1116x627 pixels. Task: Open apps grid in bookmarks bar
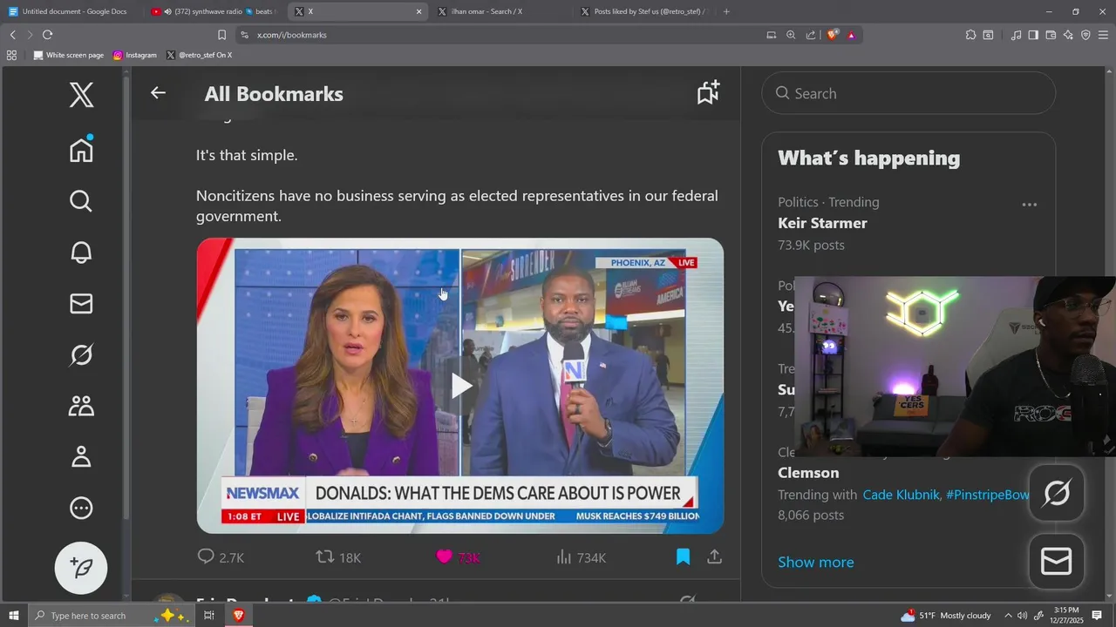click(x=11, y=55)
